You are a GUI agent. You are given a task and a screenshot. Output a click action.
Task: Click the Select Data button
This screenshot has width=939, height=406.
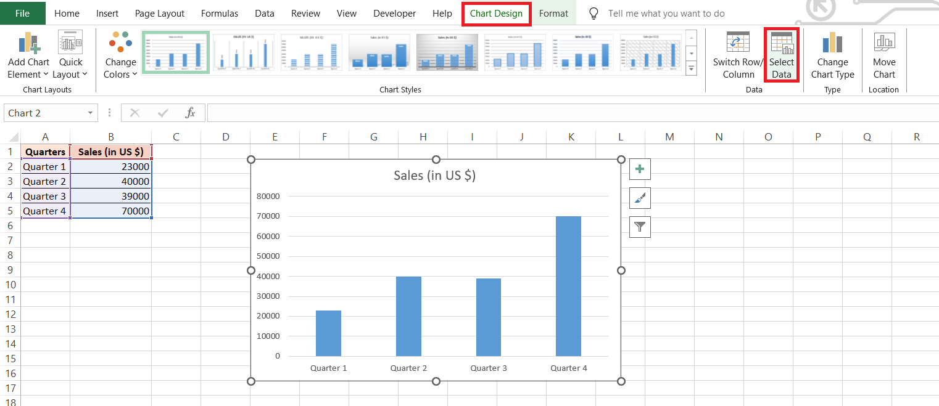point(781,55)
